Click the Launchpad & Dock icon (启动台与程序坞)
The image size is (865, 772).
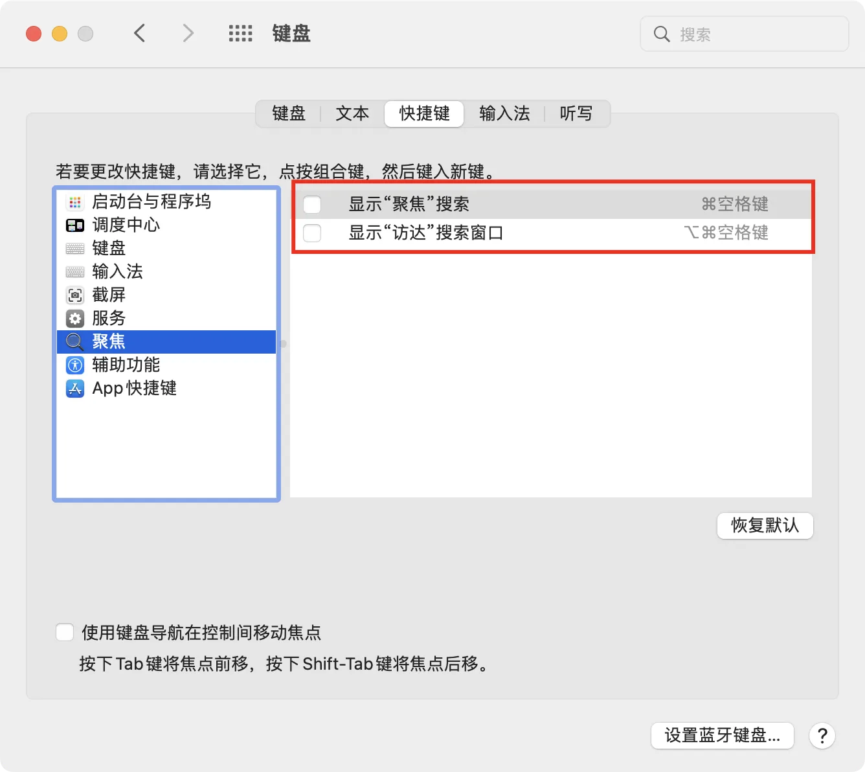click(x=75, y=202)
